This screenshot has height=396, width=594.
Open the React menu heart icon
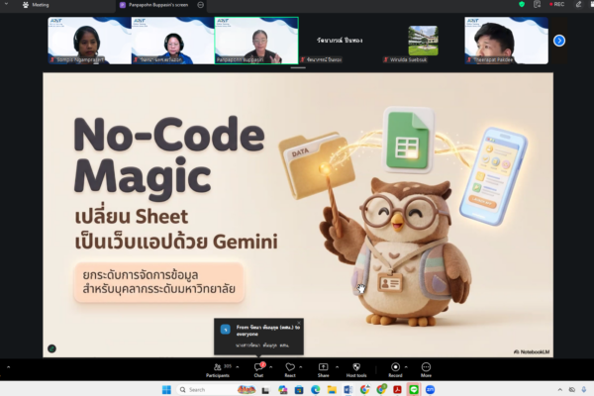[x=290, y=369]
